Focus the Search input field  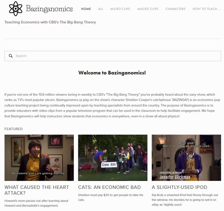[x=113, y=56]
